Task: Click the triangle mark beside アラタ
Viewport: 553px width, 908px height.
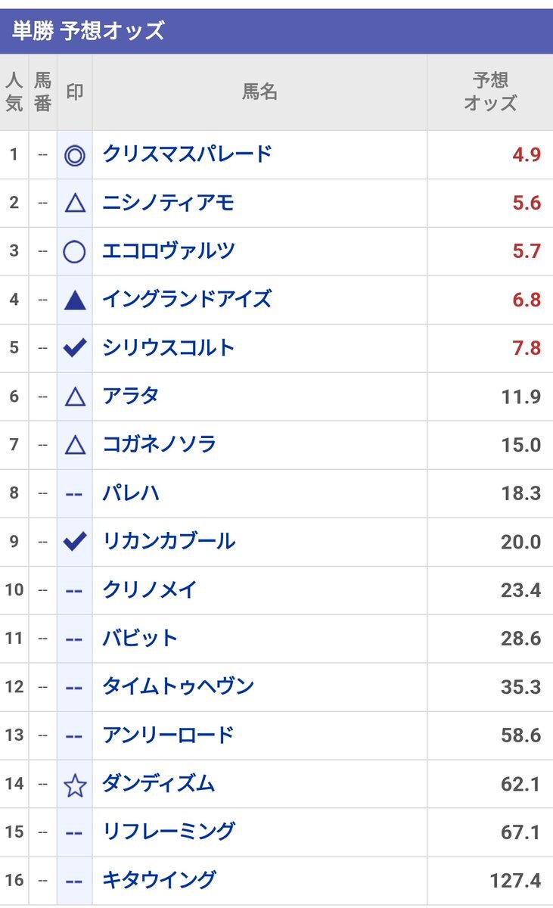Action: pos(74,396)
